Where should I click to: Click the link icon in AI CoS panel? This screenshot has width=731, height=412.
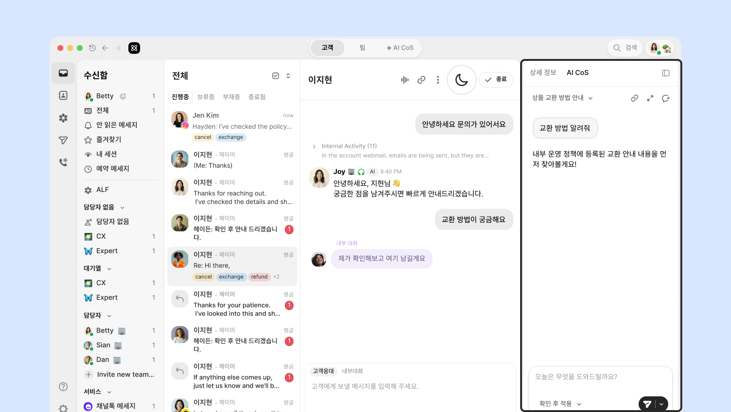click(x=634, y=98)
